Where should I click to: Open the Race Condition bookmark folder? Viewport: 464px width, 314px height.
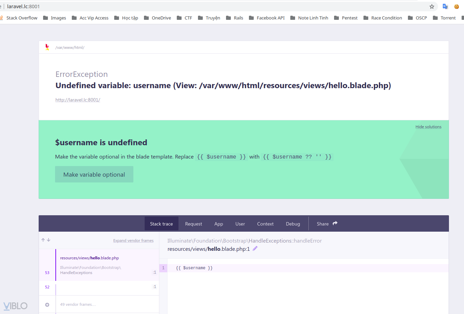pyautogui.click(x=383, y=18)
